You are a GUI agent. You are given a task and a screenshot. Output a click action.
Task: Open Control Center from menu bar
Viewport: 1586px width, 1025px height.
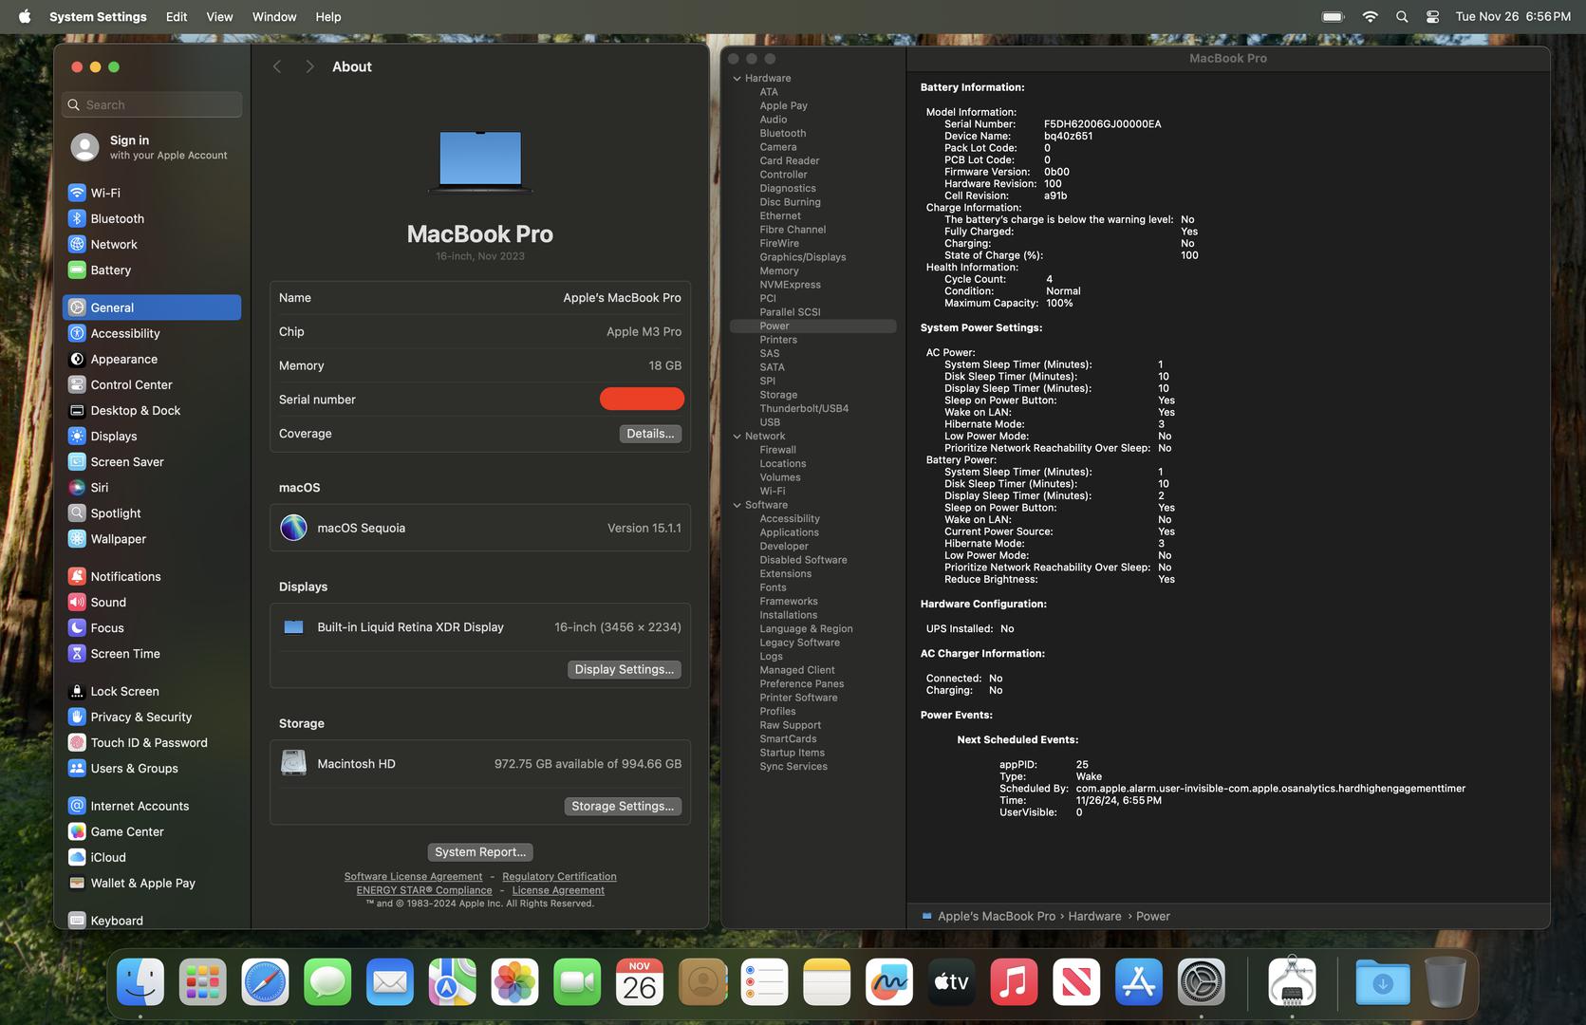point(1432,17)
